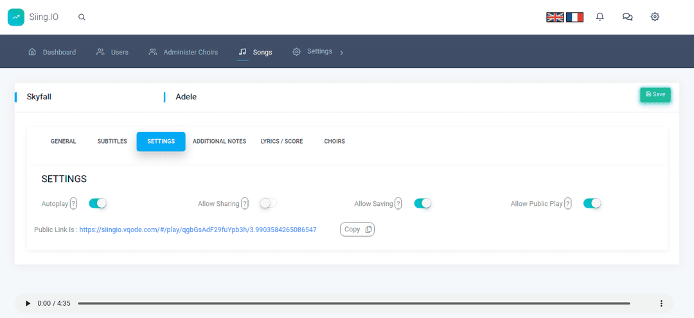
Task: Click the 0:00 / 4:35 time display
Action: (x=54, y=303)
